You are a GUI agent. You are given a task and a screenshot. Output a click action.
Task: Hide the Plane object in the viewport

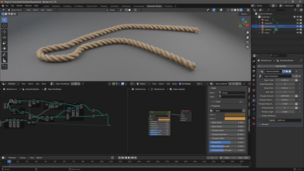click(x=297, y=33)
